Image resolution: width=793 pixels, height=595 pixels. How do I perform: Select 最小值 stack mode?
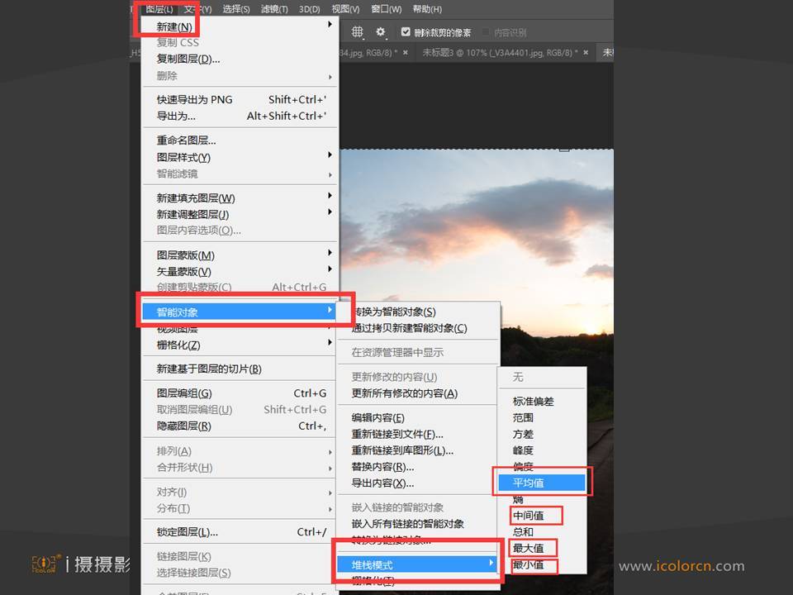click(529, 565)
